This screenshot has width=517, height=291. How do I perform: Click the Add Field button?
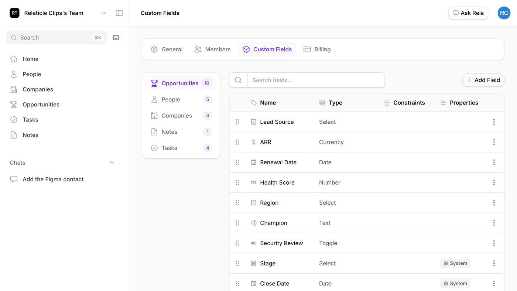click(x=483, y=80)
